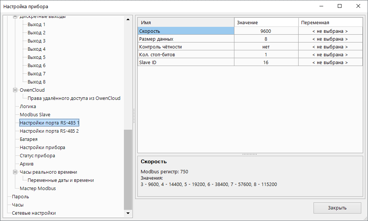The image size is (368, 221).
Task: Open the Modbus Slave section
Action: point(35,115)
